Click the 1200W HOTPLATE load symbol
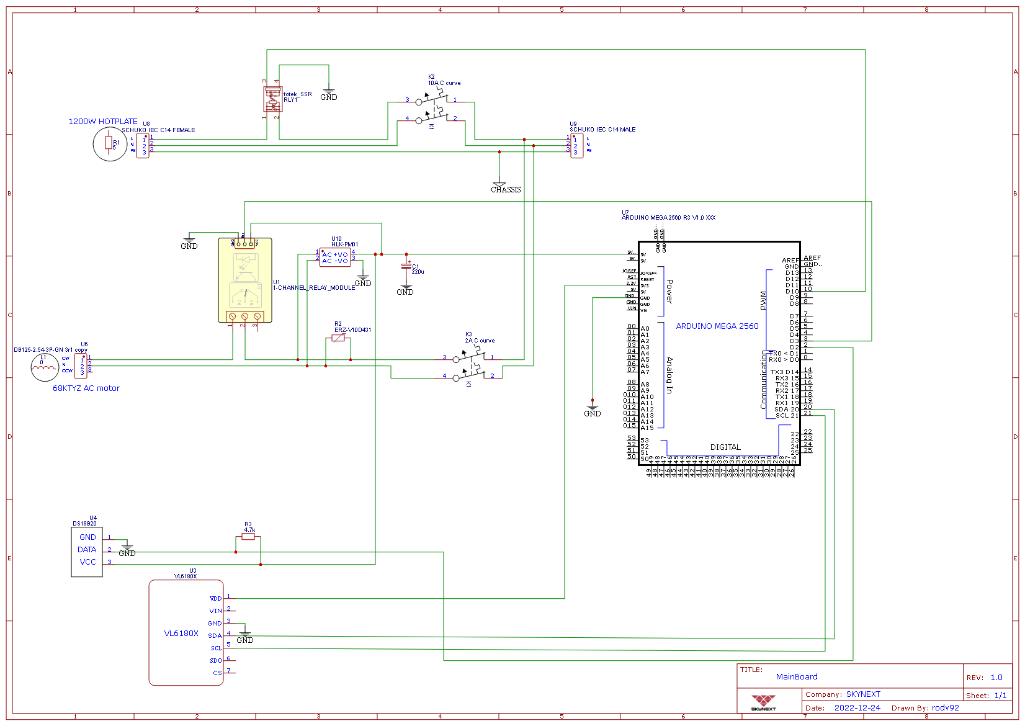 point(110,143)
